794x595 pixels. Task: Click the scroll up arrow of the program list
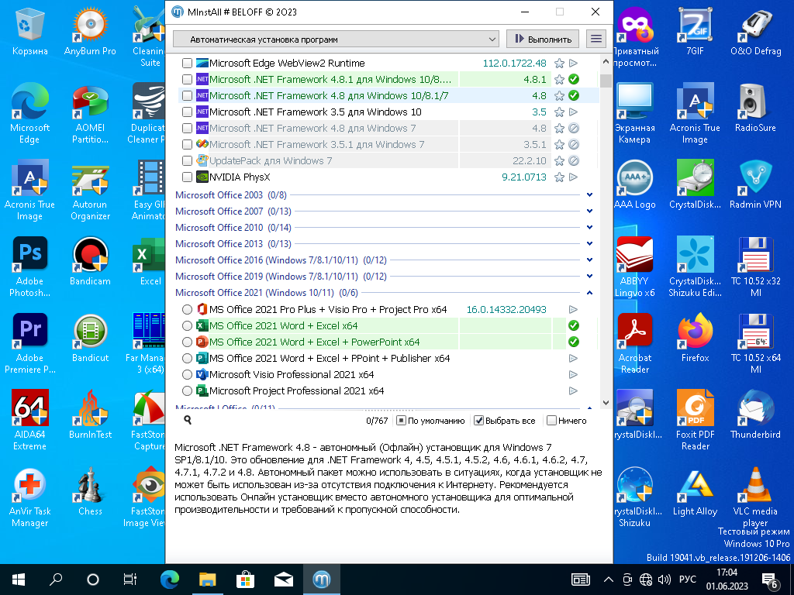click(606, 61)
